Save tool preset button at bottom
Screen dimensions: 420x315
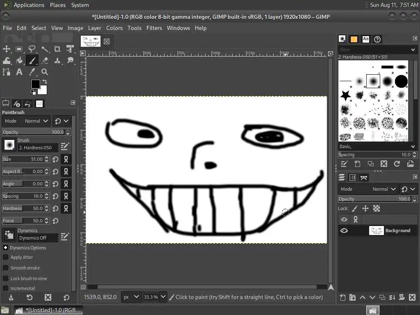click(11, 298)
